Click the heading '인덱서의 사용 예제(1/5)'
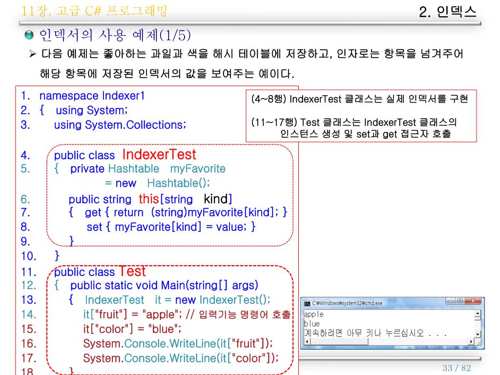This screenshot has height=375, width=500. (115, 35)
